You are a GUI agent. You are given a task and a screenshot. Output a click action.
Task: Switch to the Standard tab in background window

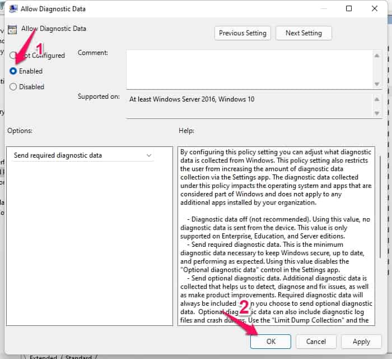point(78,357)
